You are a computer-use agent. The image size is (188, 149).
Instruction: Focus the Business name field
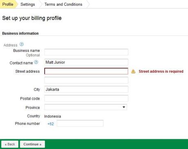tap(86, 52)
